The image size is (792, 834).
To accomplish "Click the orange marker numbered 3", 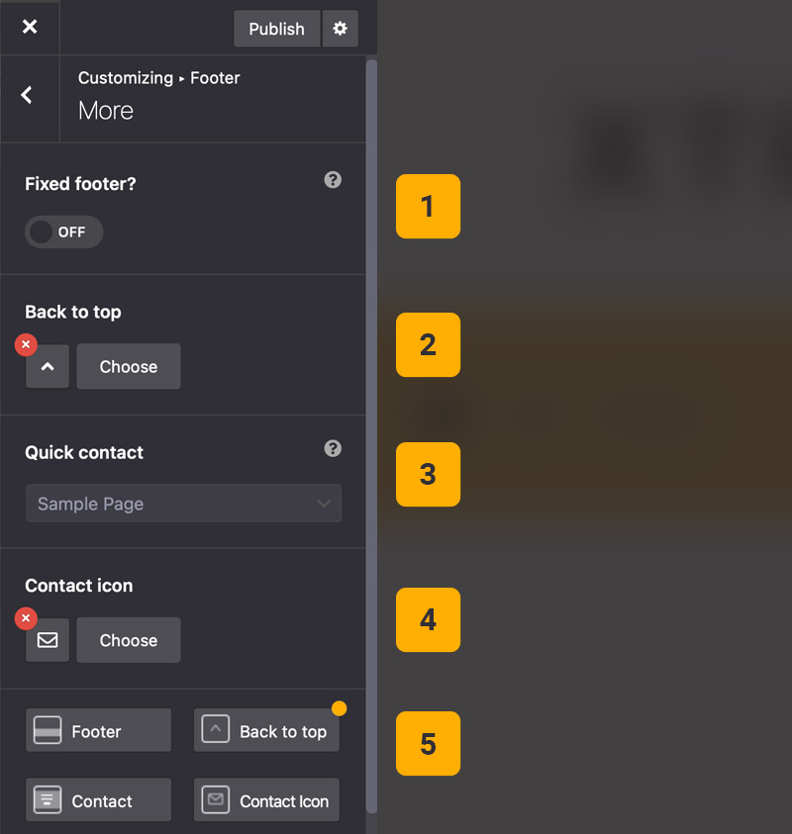I will click(x=428, y=475).
